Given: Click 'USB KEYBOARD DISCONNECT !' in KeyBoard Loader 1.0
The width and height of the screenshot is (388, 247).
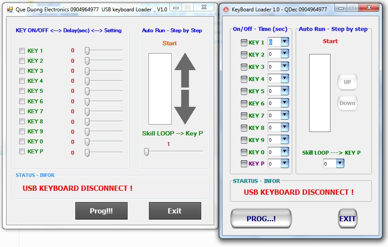Looking at the screenshot, I should click(299, 192).
